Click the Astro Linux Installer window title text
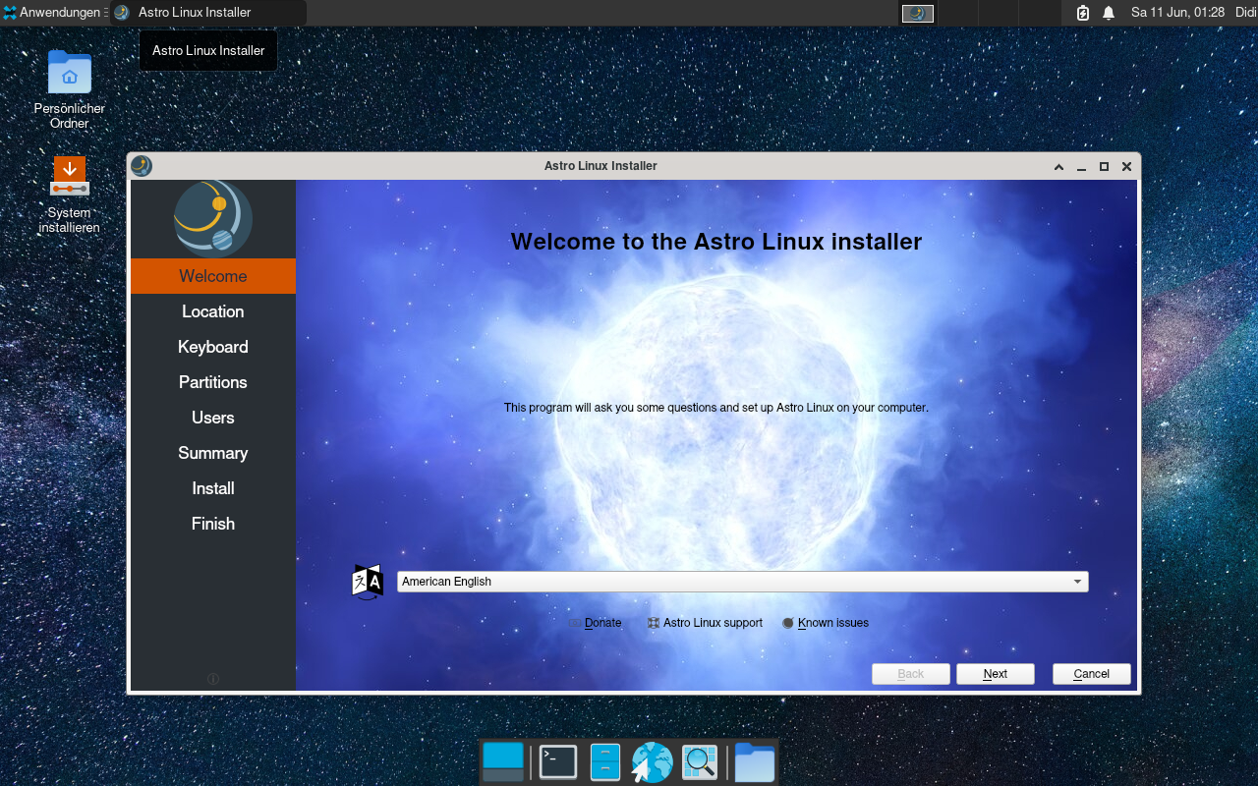Viewport: 1258px width, 786px height. tap(600, 166)
